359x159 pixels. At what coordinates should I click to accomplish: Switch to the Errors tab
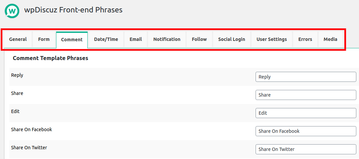[305, 39]
